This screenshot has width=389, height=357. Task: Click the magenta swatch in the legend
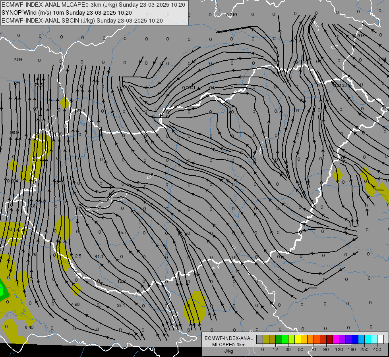tap(336, 339)
